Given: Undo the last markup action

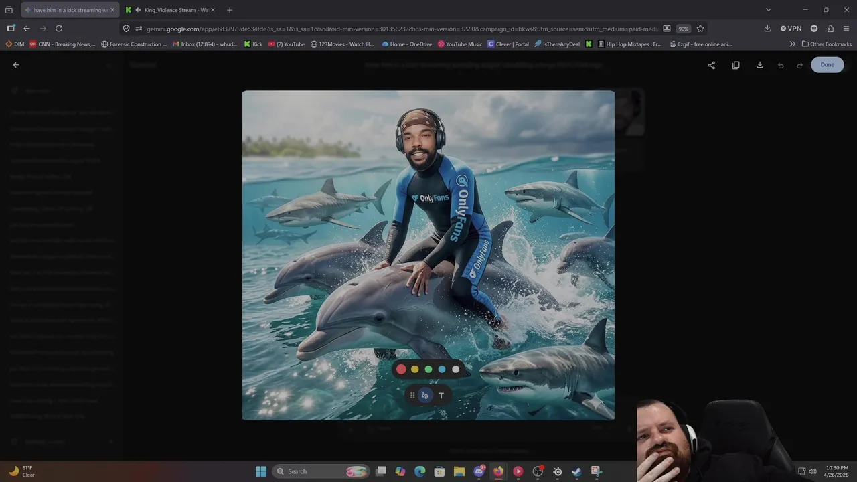Looking at the screenshot, I should [781, 65].
